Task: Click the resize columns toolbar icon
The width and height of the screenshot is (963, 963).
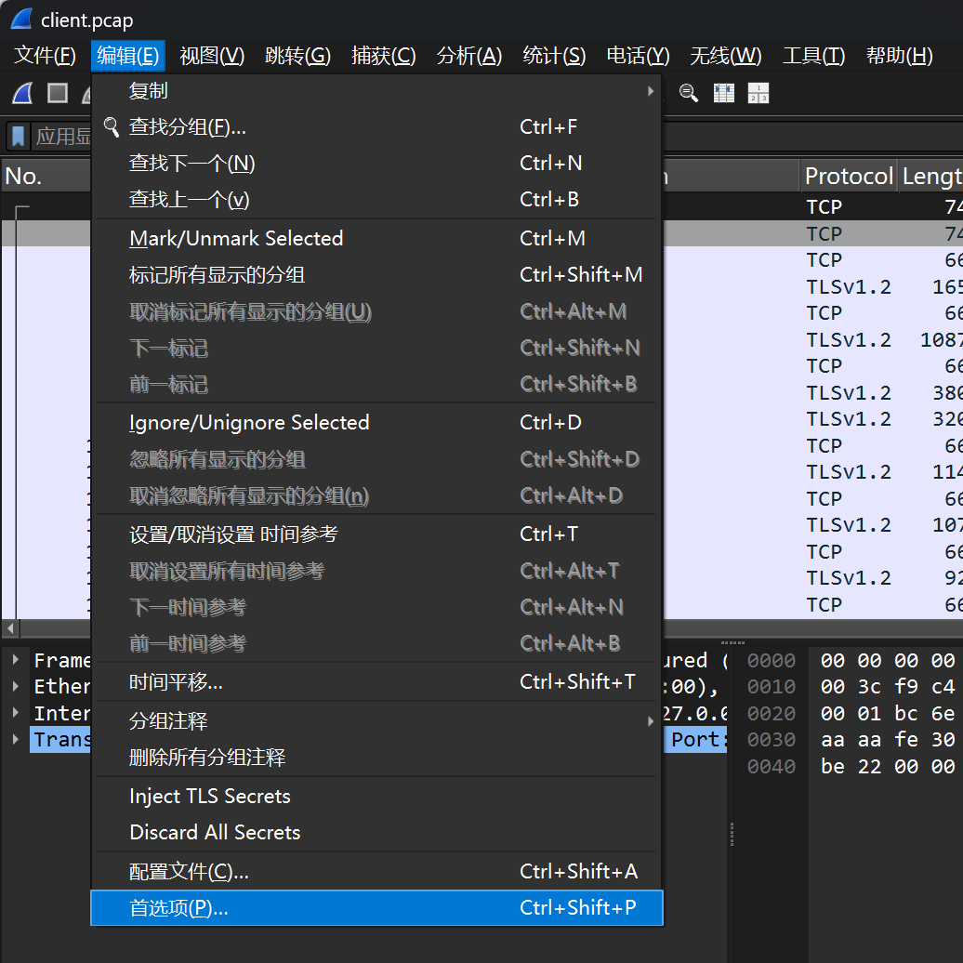Action: pos(723,93)
